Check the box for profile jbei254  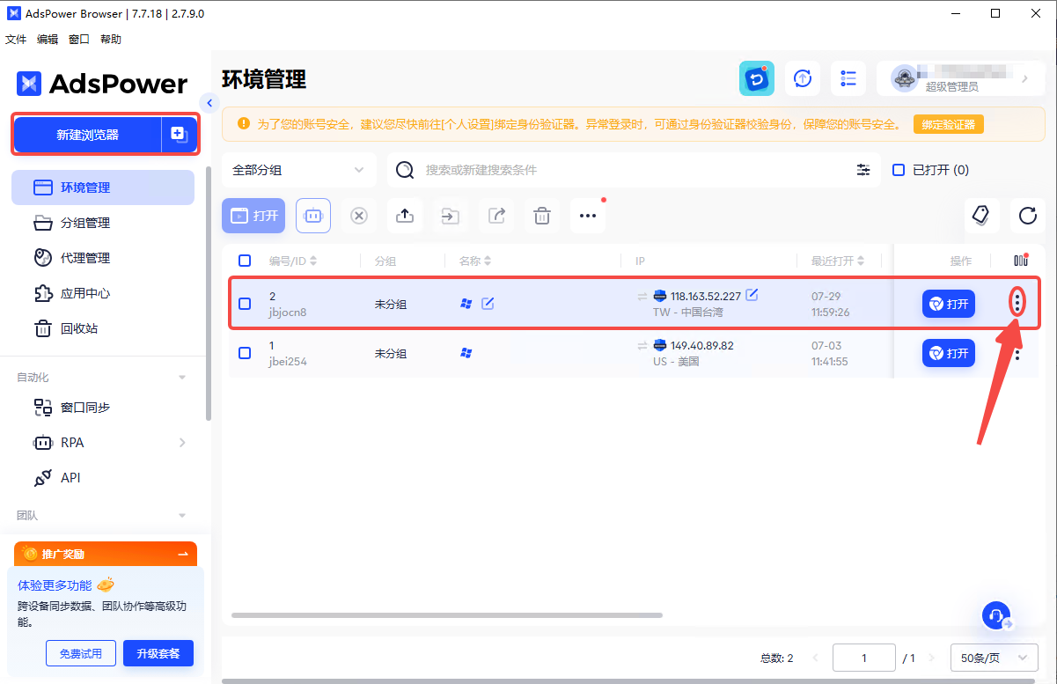pos(245,353)
